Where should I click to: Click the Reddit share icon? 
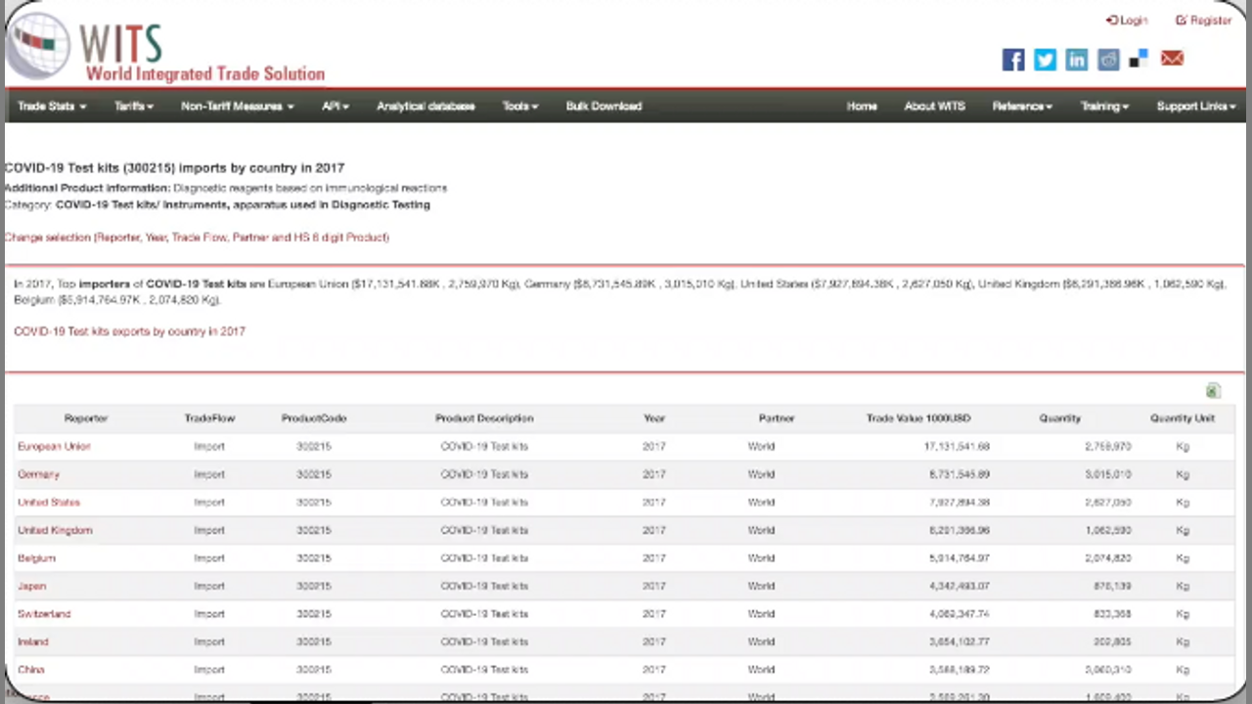1107,60
